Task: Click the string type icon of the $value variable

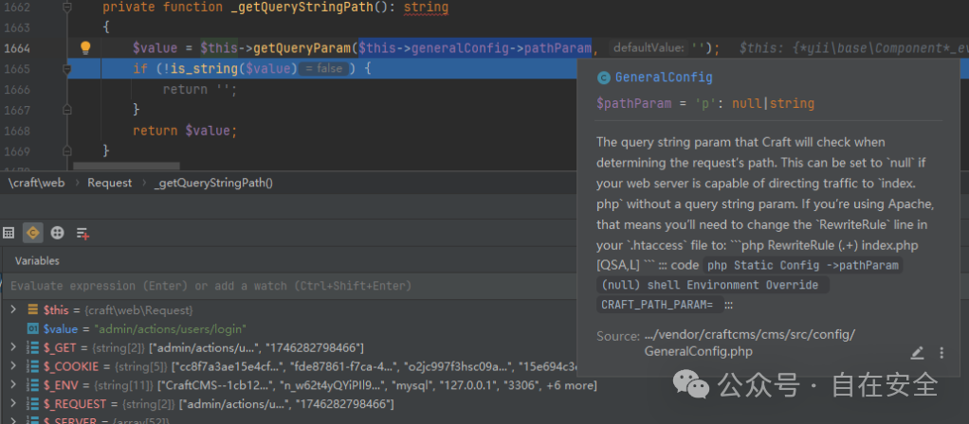Action: [33, 328]
